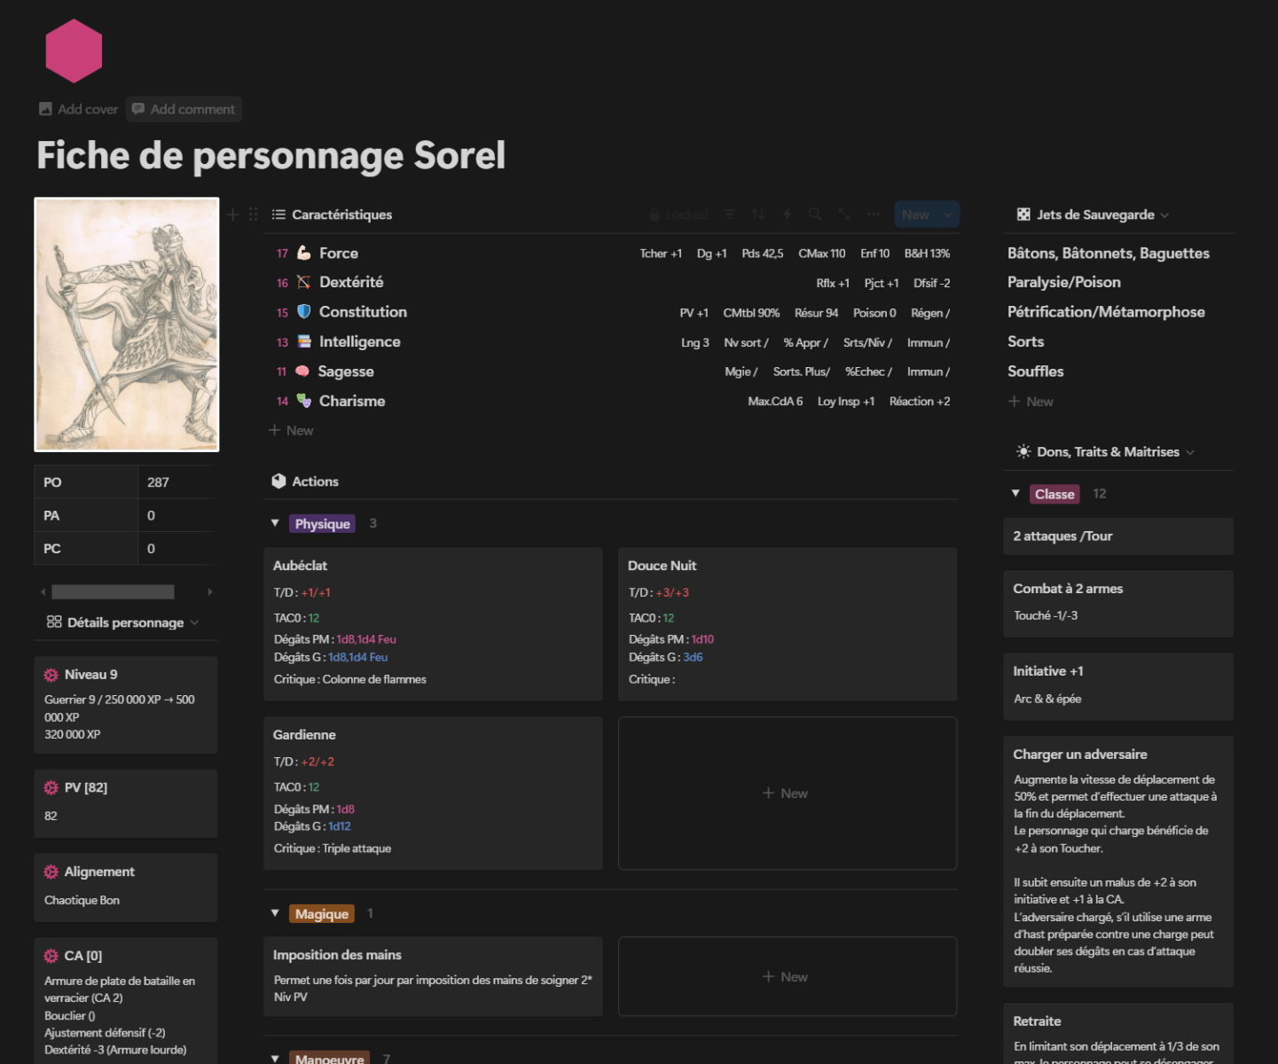The width and height of the screenshot is (1278, 1064).
Task: Click the sort arrows icon
Action: click(x=758, y=215)
